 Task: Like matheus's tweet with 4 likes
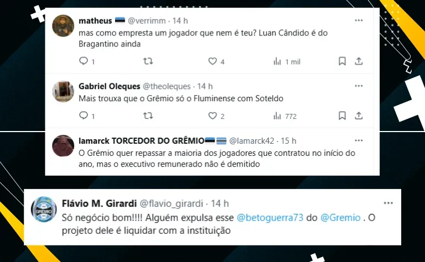coord(212,61)
